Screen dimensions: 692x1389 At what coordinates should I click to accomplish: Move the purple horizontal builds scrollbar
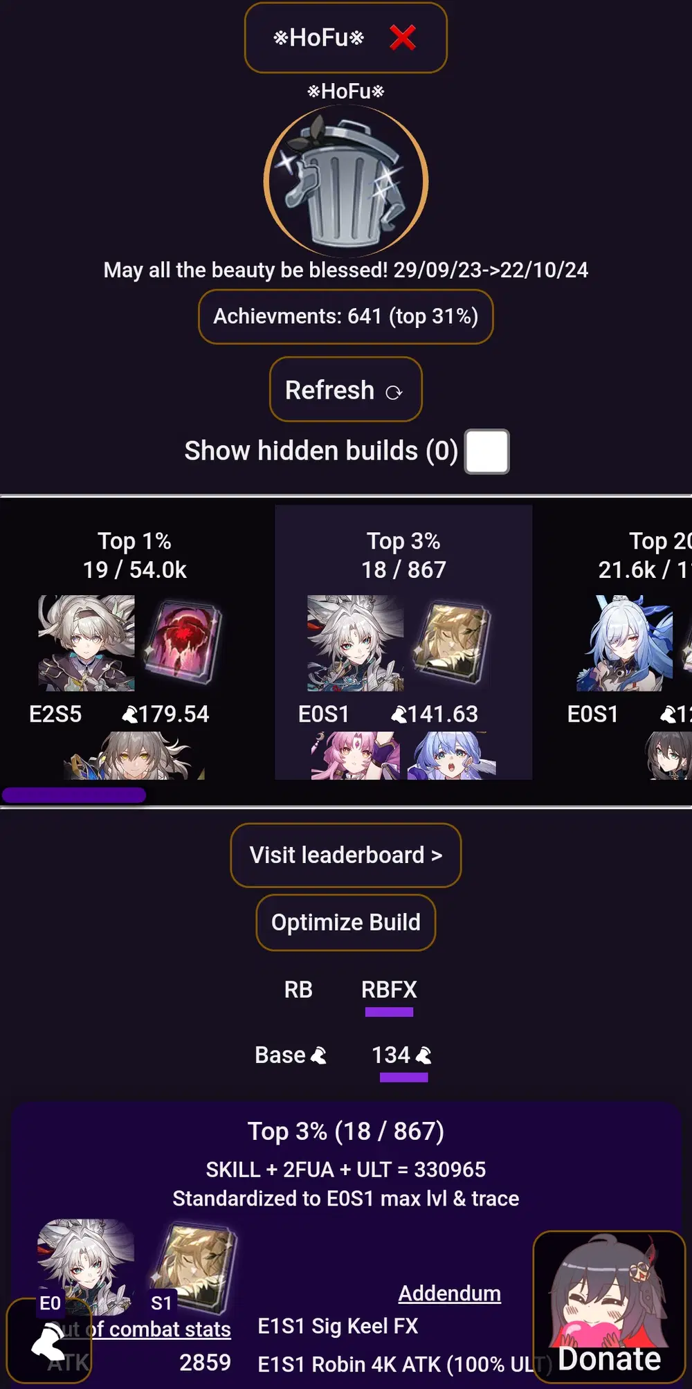(74, 795)
